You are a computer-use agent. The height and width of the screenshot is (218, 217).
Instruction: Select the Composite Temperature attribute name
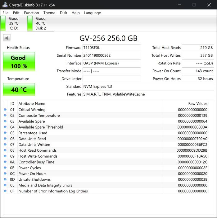[x=39, y=116]
